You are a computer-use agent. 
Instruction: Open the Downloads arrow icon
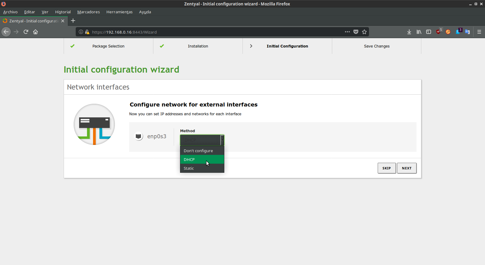(x=409, y=32)
